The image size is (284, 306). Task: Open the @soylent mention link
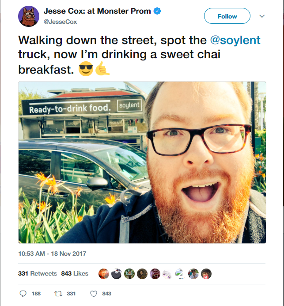pos(235,41)
